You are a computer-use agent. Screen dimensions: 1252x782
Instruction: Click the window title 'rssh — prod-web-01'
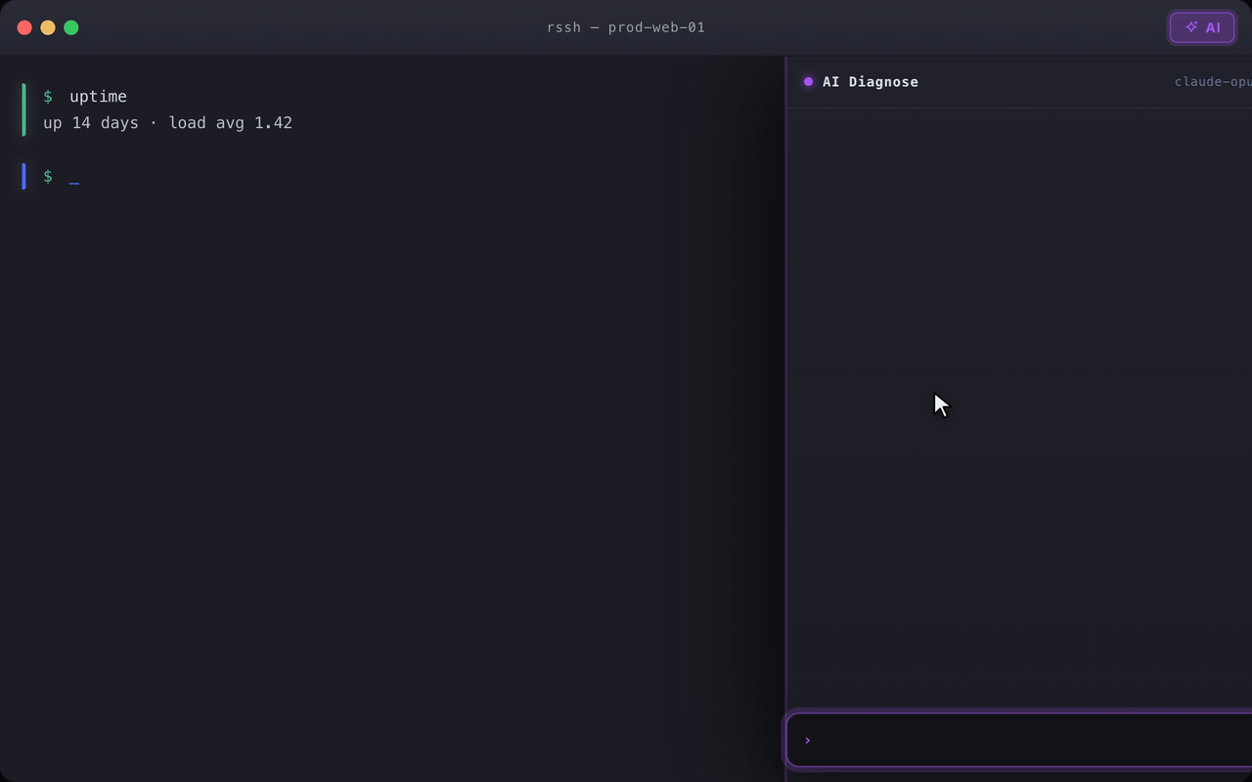coord(626,27)
